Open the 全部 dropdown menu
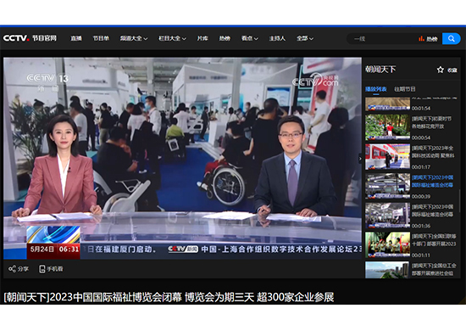 [x=305, y=38]
